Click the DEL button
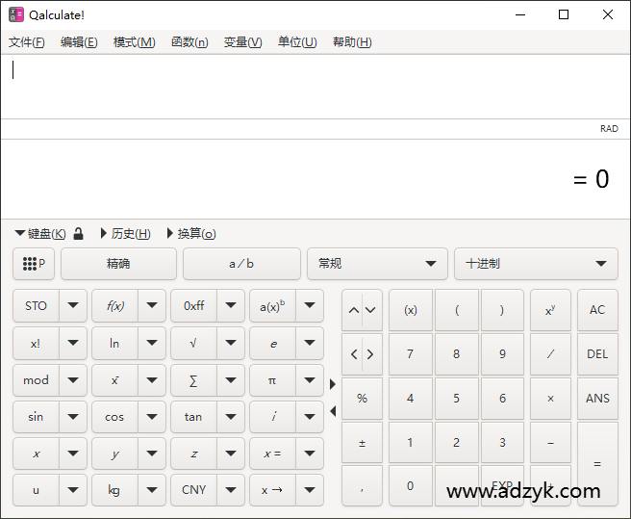 597,354
